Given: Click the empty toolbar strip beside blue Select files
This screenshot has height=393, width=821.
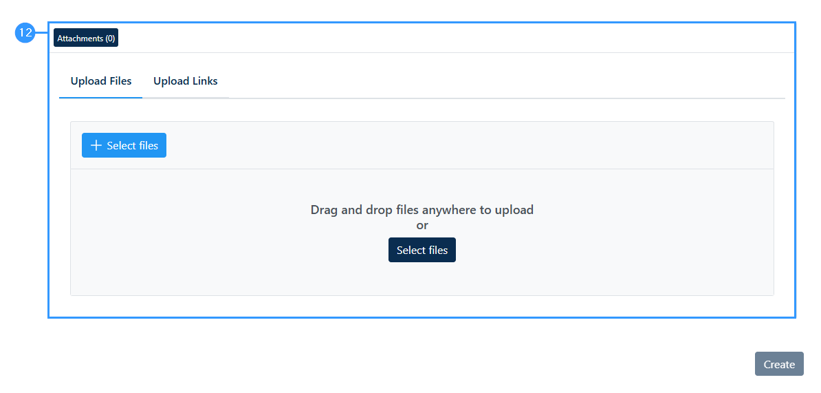Looking at the screenshot, I should click(x=470, y=145).
